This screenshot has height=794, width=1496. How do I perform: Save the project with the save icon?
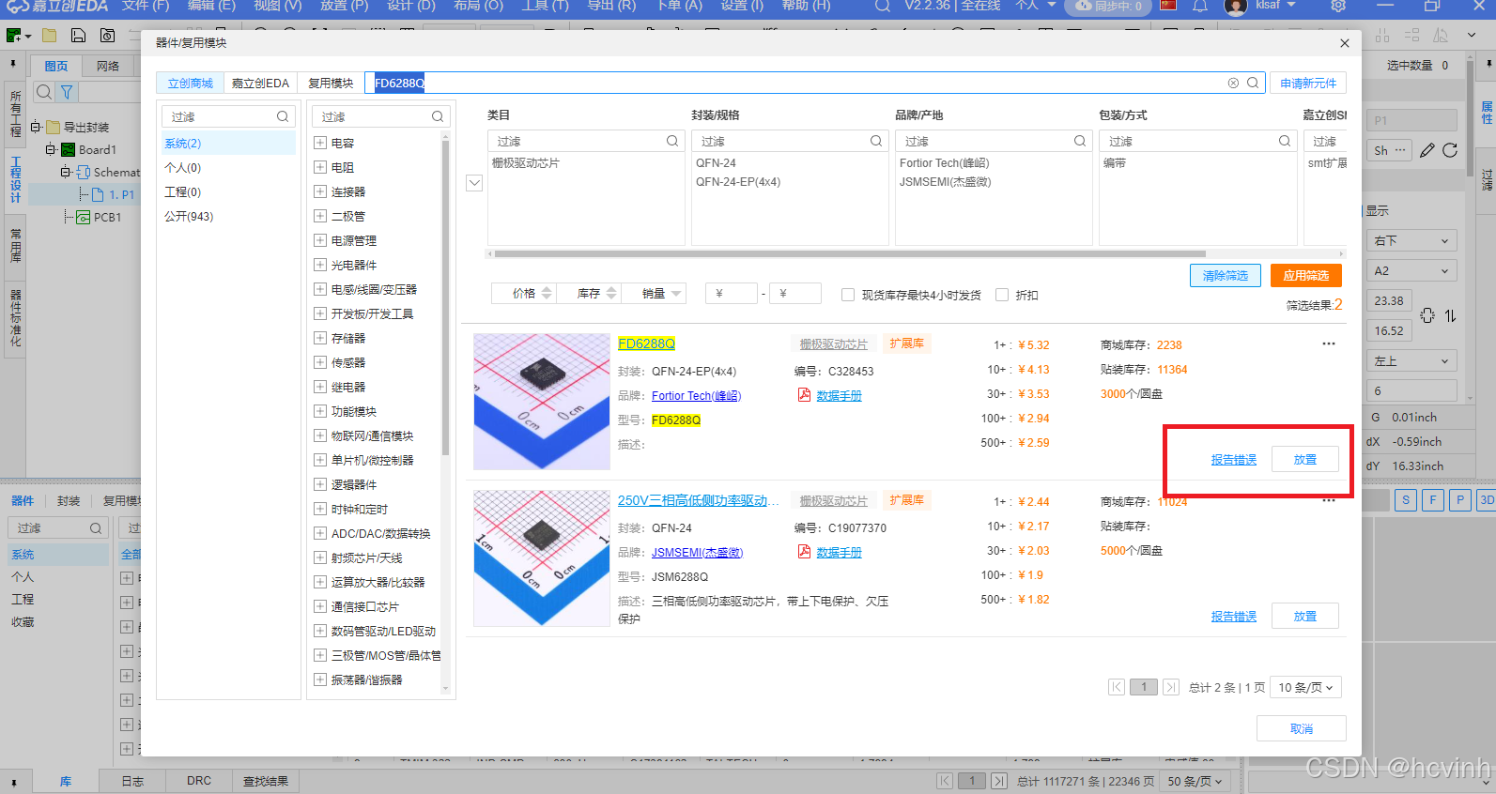(x=79, y=36)
